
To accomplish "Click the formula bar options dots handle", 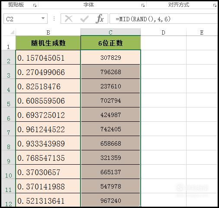I will [54, 19].
